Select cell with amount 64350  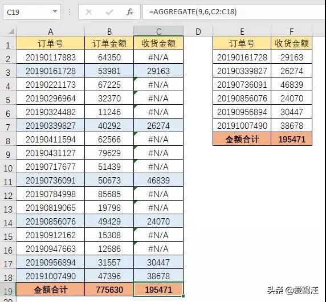click(109, 58)
